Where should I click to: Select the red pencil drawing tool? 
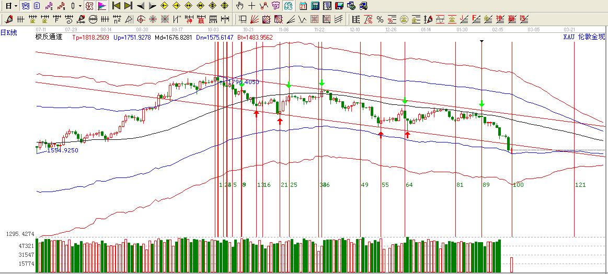(x=9, y=20)
